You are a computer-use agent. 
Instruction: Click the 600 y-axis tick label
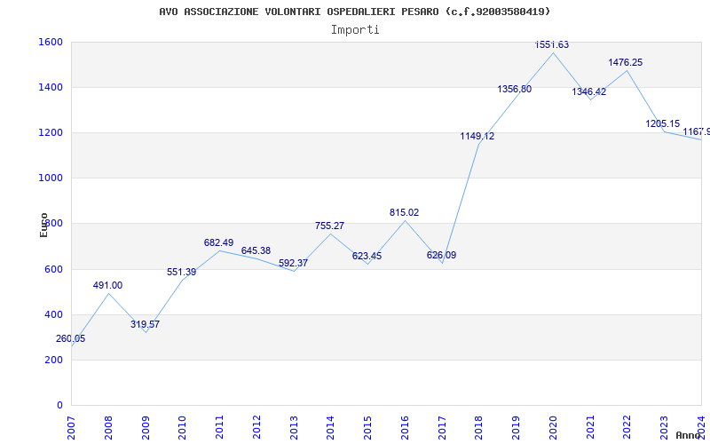[54, 269]
